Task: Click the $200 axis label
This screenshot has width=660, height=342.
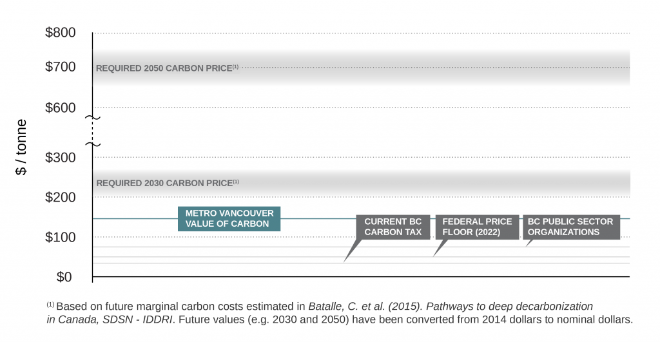Action: 61,197
